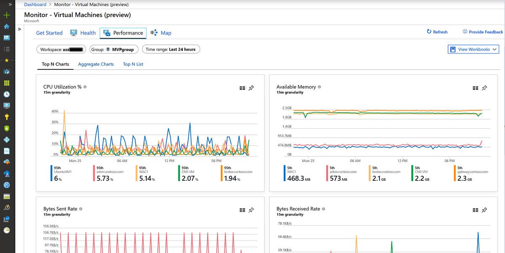
Task: Select gateway.contoso.com 2.3 GB memory legend
Action: pos(472,174)
